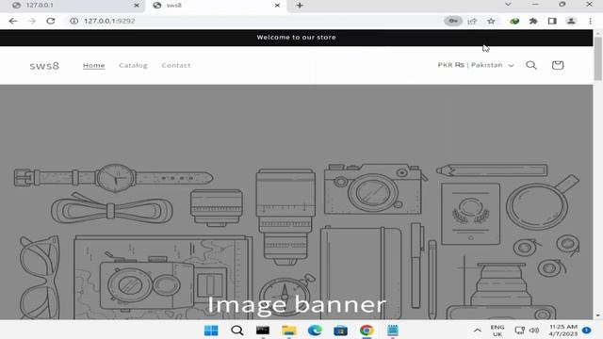This screenshot has width=603, height=339.
Task: Toggle the browser side panel
Action: [552, 21]
